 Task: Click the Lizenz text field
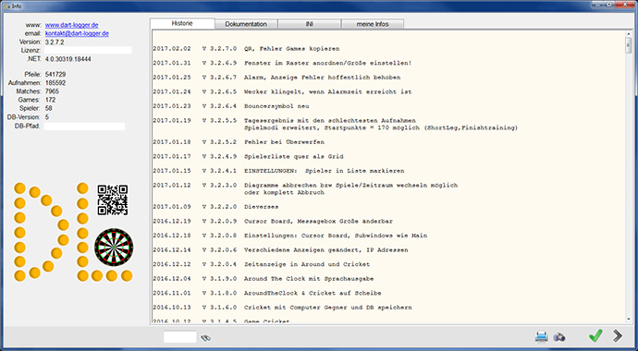tap(88, 51)
